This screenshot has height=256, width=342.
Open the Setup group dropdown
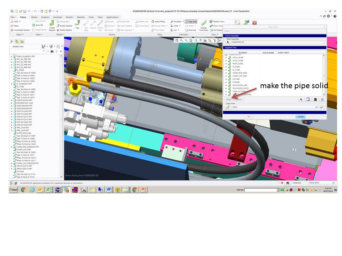coord(39,34)
